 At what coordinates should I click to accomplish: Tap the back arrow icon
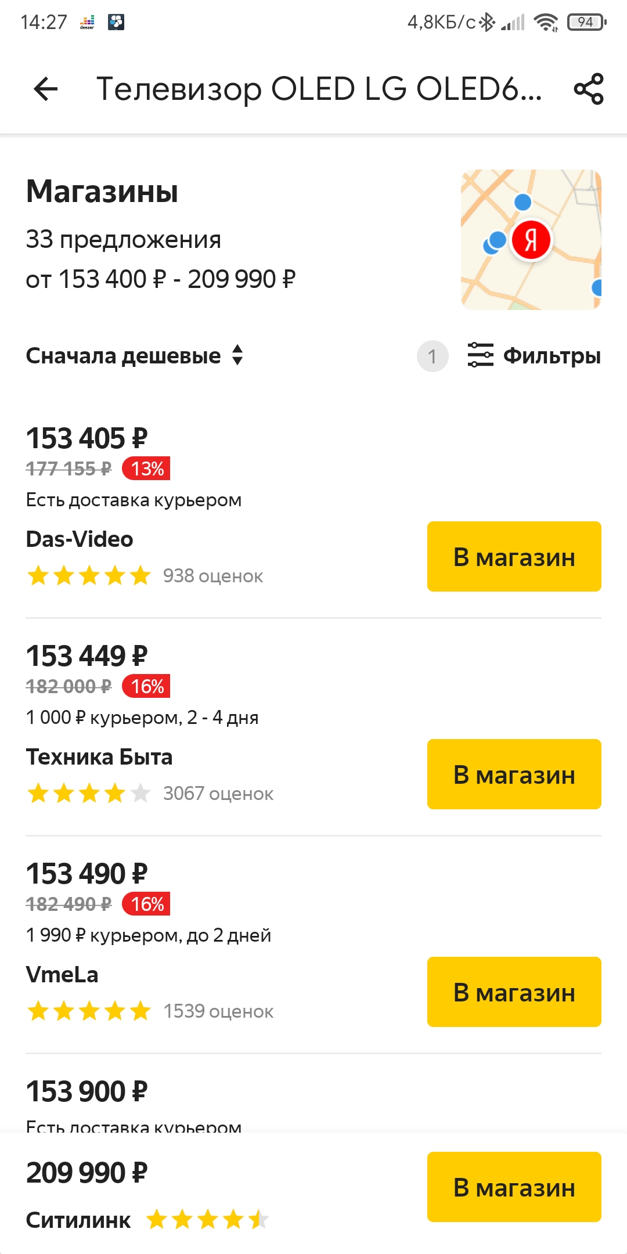(x=46, y=89)
